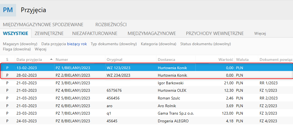Click the supplier Aro Rolnik
Image resolution: width=293 pixels, height=127 pixels.
coord(167,106)
